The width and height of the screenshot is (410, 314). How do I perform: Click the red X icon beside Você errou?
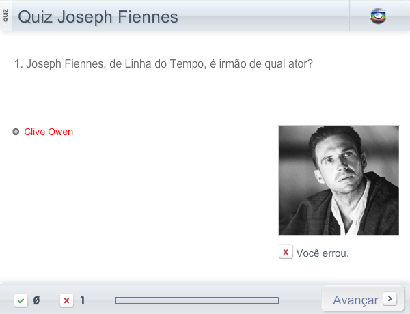[x=286, y=252]
